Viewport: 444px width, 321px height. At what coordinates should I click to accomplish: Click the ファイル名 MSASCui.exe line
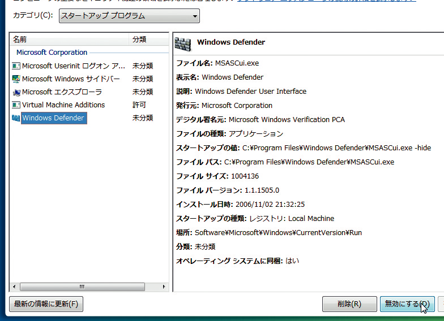tap(217, 63)
